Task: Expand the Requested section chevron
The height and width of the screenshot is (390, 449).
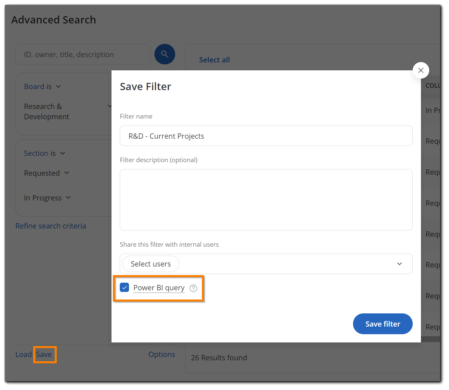Action: click(67, 173)
